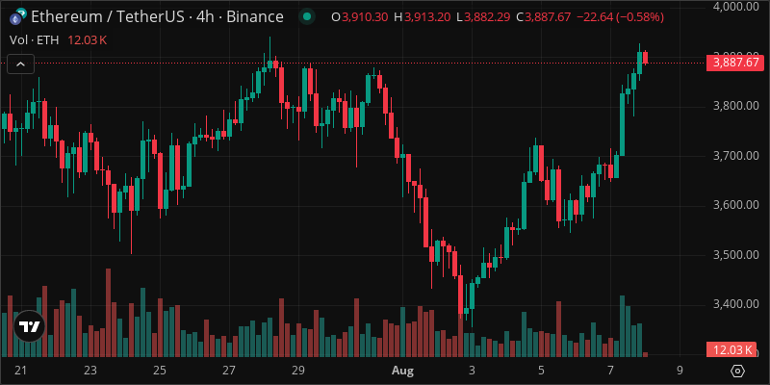The width and height of the screenshot is (770, 385).
Task: Click the 3,700.00 price axis label
Action: click(734, 156)
